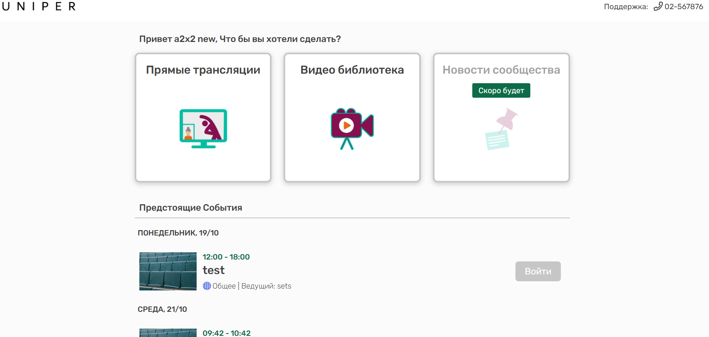
Task: Click the Предстоящие События heading
Action: click(x=191, y=208)
